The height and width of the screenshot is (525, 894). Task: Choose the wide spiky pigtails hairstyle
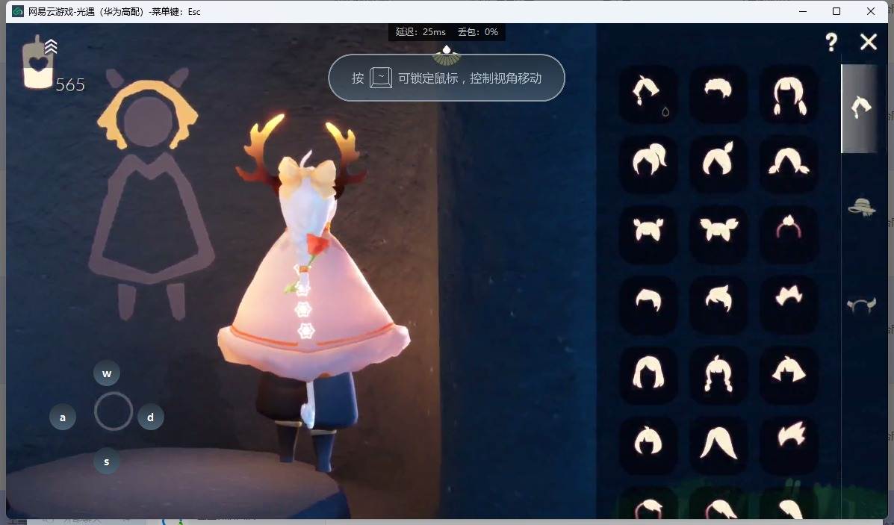[718, 234]
